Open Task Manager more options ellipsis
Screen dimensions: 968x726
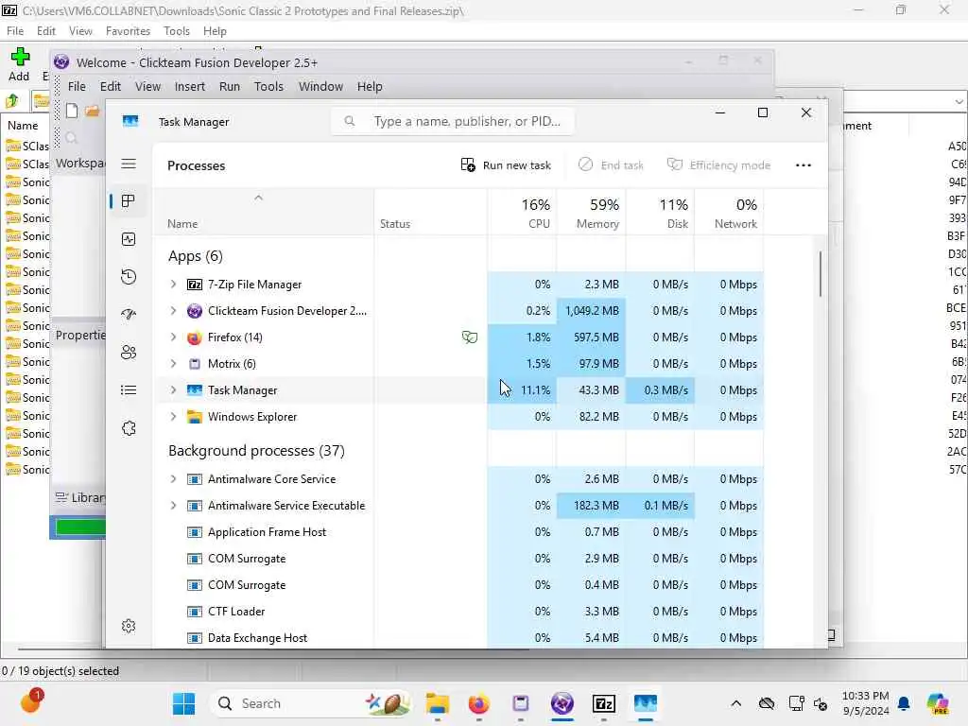click(x=804, y=164)
